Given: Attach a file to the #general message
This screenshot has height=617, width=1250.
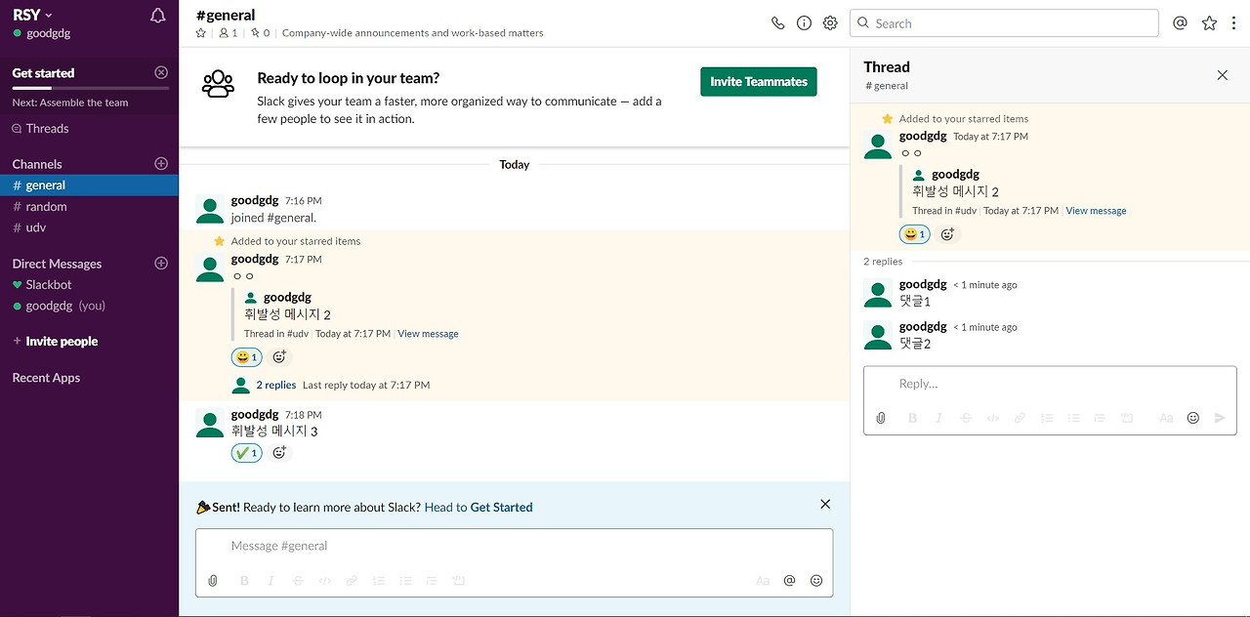Looking at the screenshot, I should click(213, 581).
